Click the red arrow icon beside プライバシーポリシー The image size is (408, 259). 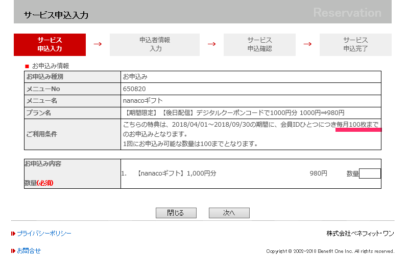pos(13,234)
